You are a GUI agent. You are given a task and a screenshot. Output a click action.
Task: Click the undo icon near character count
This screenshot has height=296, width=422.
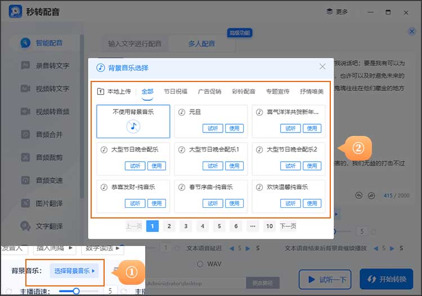[359, 195]
